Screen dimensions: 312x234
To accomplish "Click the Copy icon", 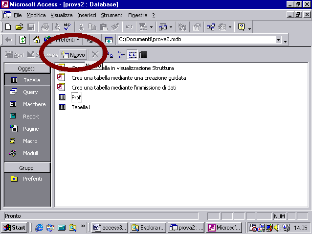I will click(92, 27).
